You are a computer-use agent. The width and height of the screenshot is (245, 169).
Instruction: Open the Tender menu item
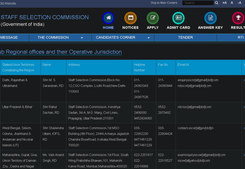(186, 37)
